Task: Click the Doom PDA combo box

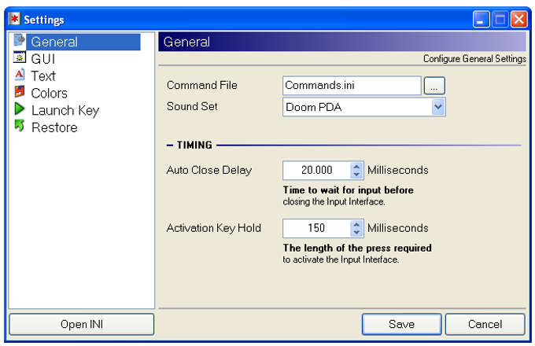Action: click(x=364, y=107)
